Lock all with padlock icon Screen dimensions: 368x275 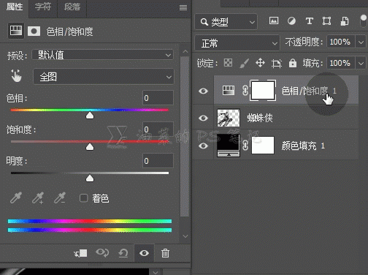coord(293,63)
